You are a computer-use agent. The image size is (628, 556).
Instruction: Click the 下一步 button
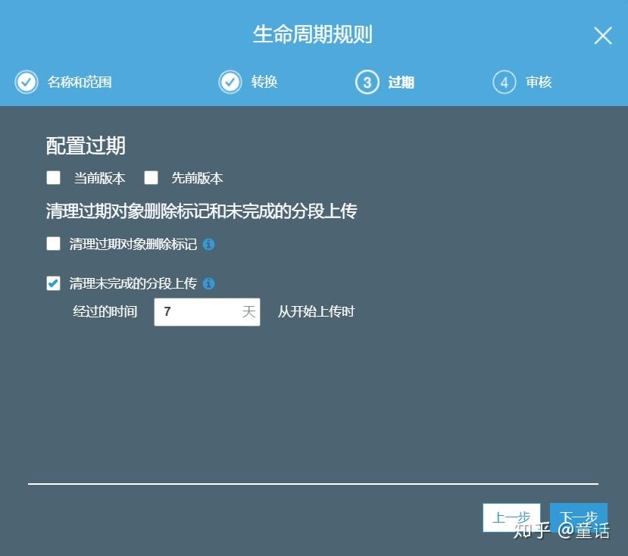[x=579, y=517]
